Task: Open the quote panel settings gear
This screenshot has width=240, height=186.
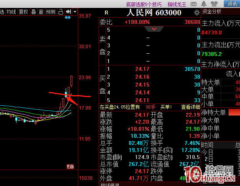Action: 197,13
